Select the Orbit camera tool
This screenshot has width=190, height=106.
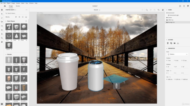click(2, 26)
